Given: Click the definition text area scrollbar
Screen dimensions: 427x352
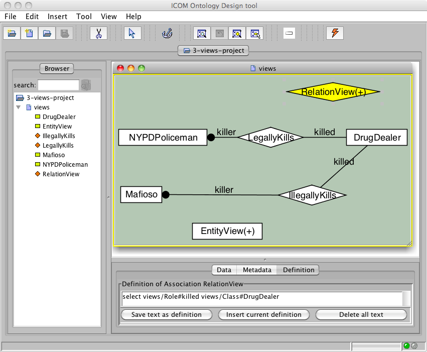Looking at the screenshot, I should point(406,299).
